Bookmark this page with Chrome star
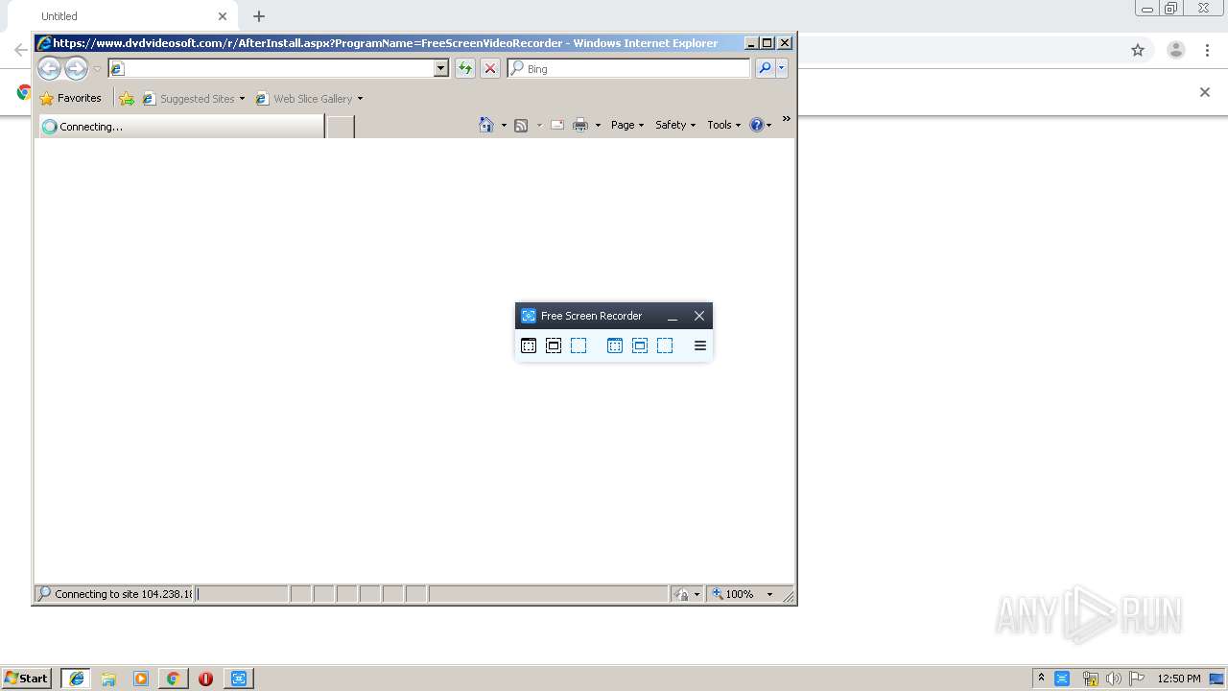Viewport: 1228px width, 691px height. [x=1138, y=50]
